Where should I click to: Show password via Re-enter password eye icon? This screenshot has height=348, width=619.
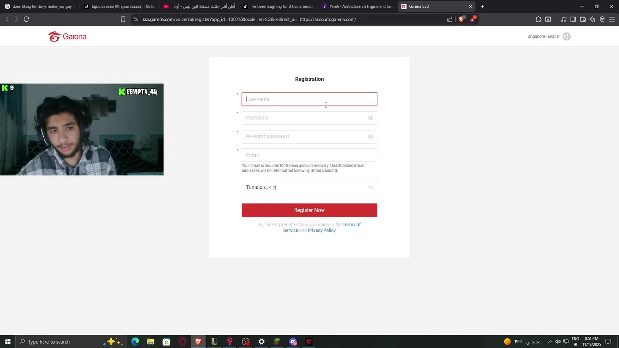tap(370, 137)
